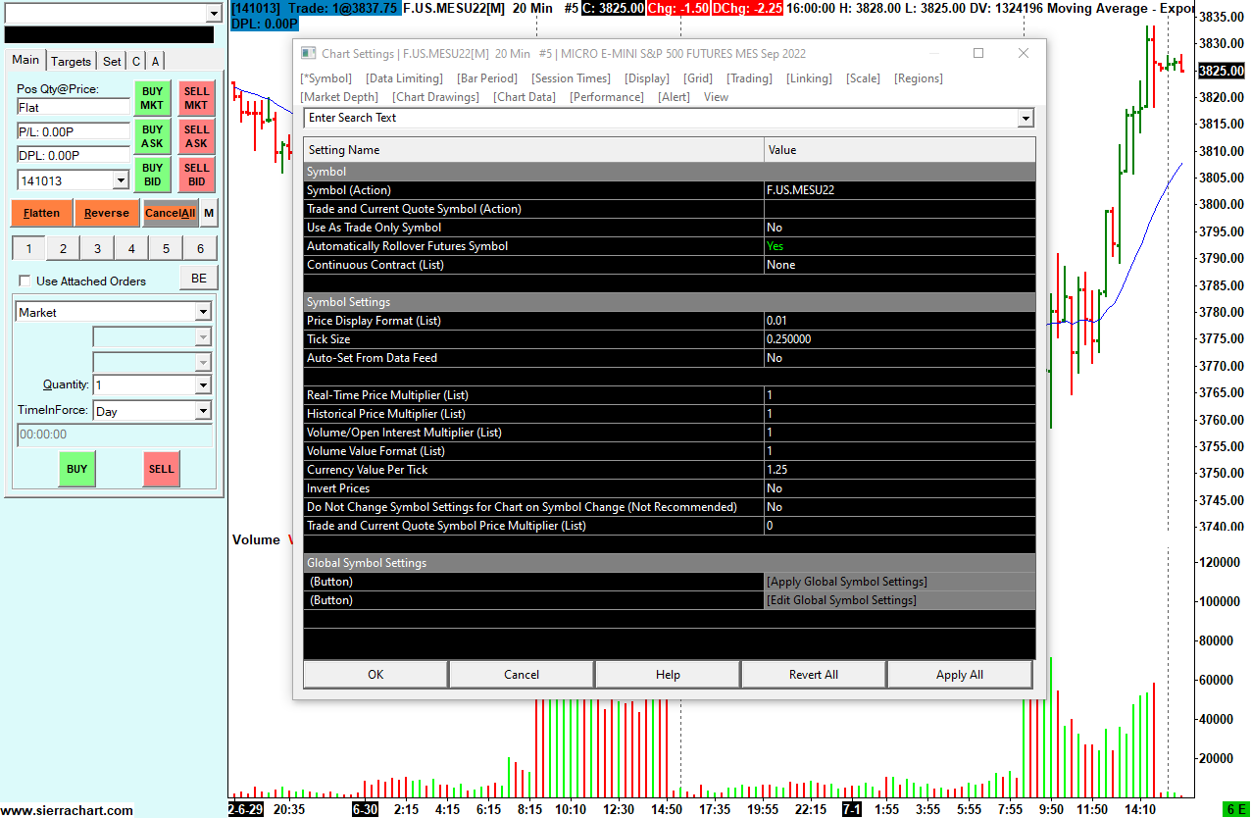Click the Invert Prices No value

(900, 488)
